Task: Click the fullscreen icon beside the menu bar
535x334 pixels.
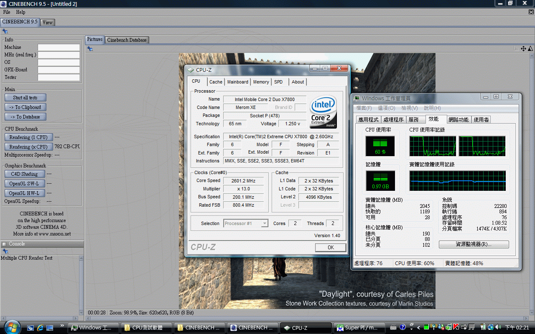Action: 531,12
